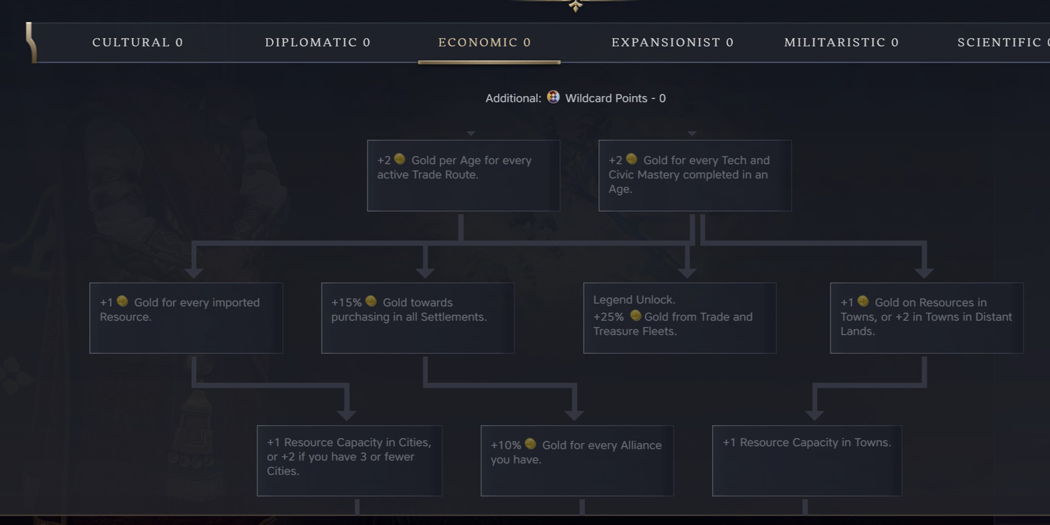Click the golden leaf bookmark ornament on the left edge
Viewport: 1050px width, 525px height.
coord(30,42)
